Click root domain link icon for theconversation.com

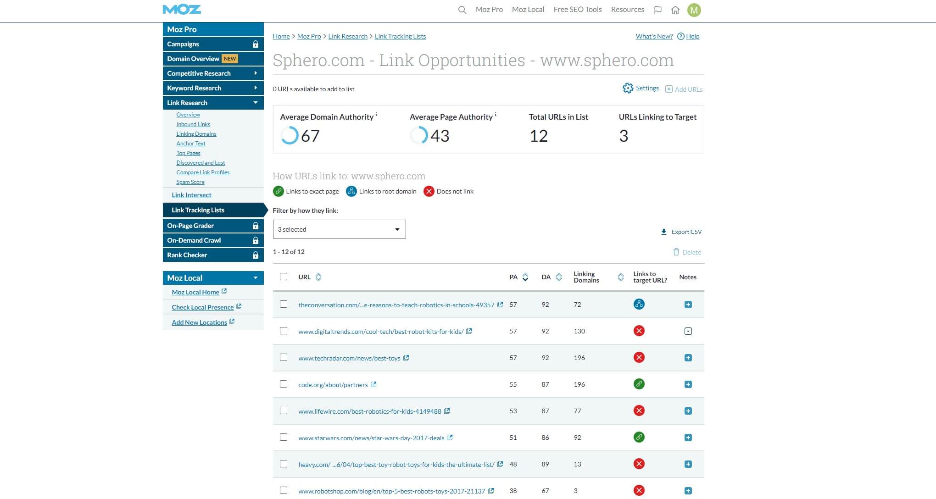pos(639,304)
